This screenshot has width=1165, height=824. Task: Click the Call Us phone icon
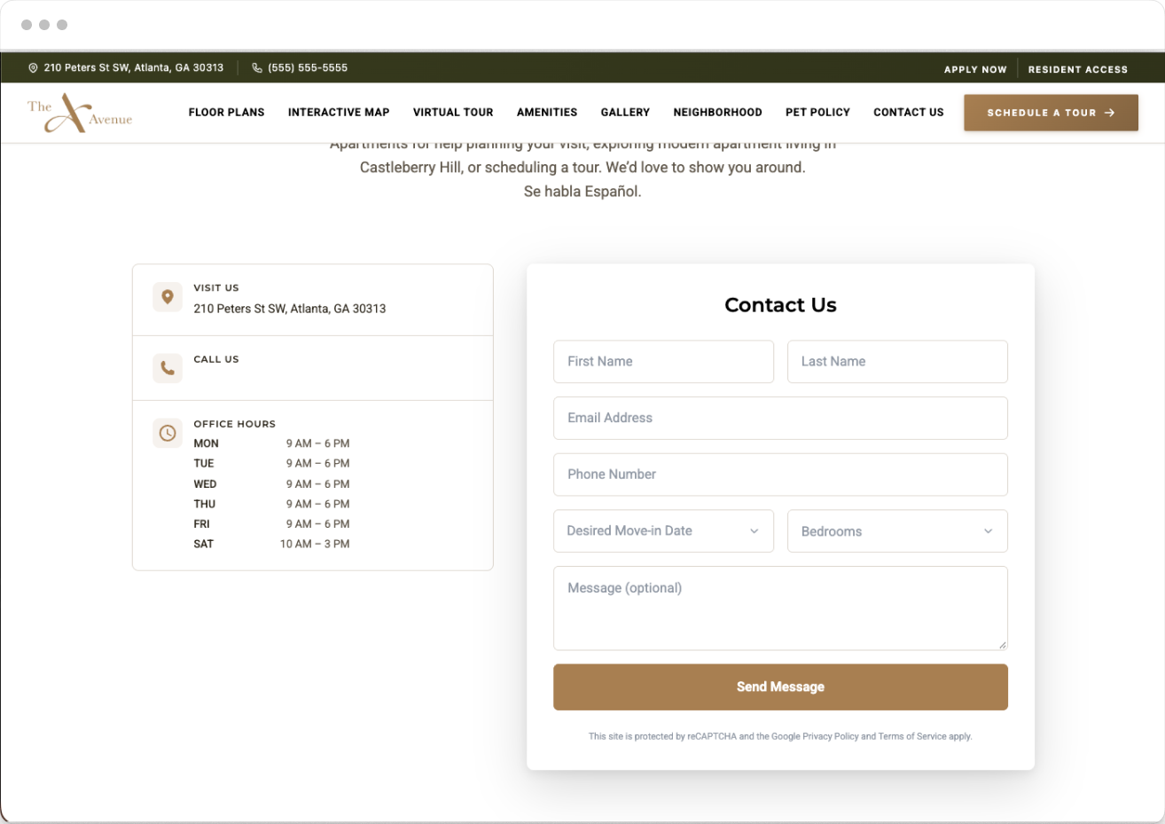pyautogui.click(x=168, y=368)
